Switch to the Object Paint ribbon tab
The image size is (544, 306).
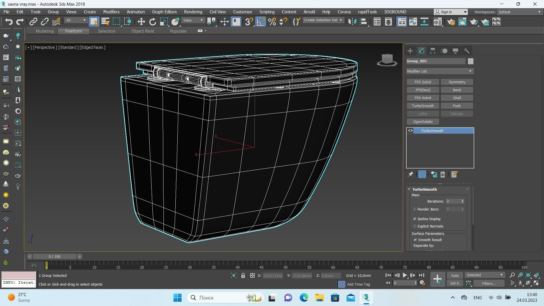143,31
